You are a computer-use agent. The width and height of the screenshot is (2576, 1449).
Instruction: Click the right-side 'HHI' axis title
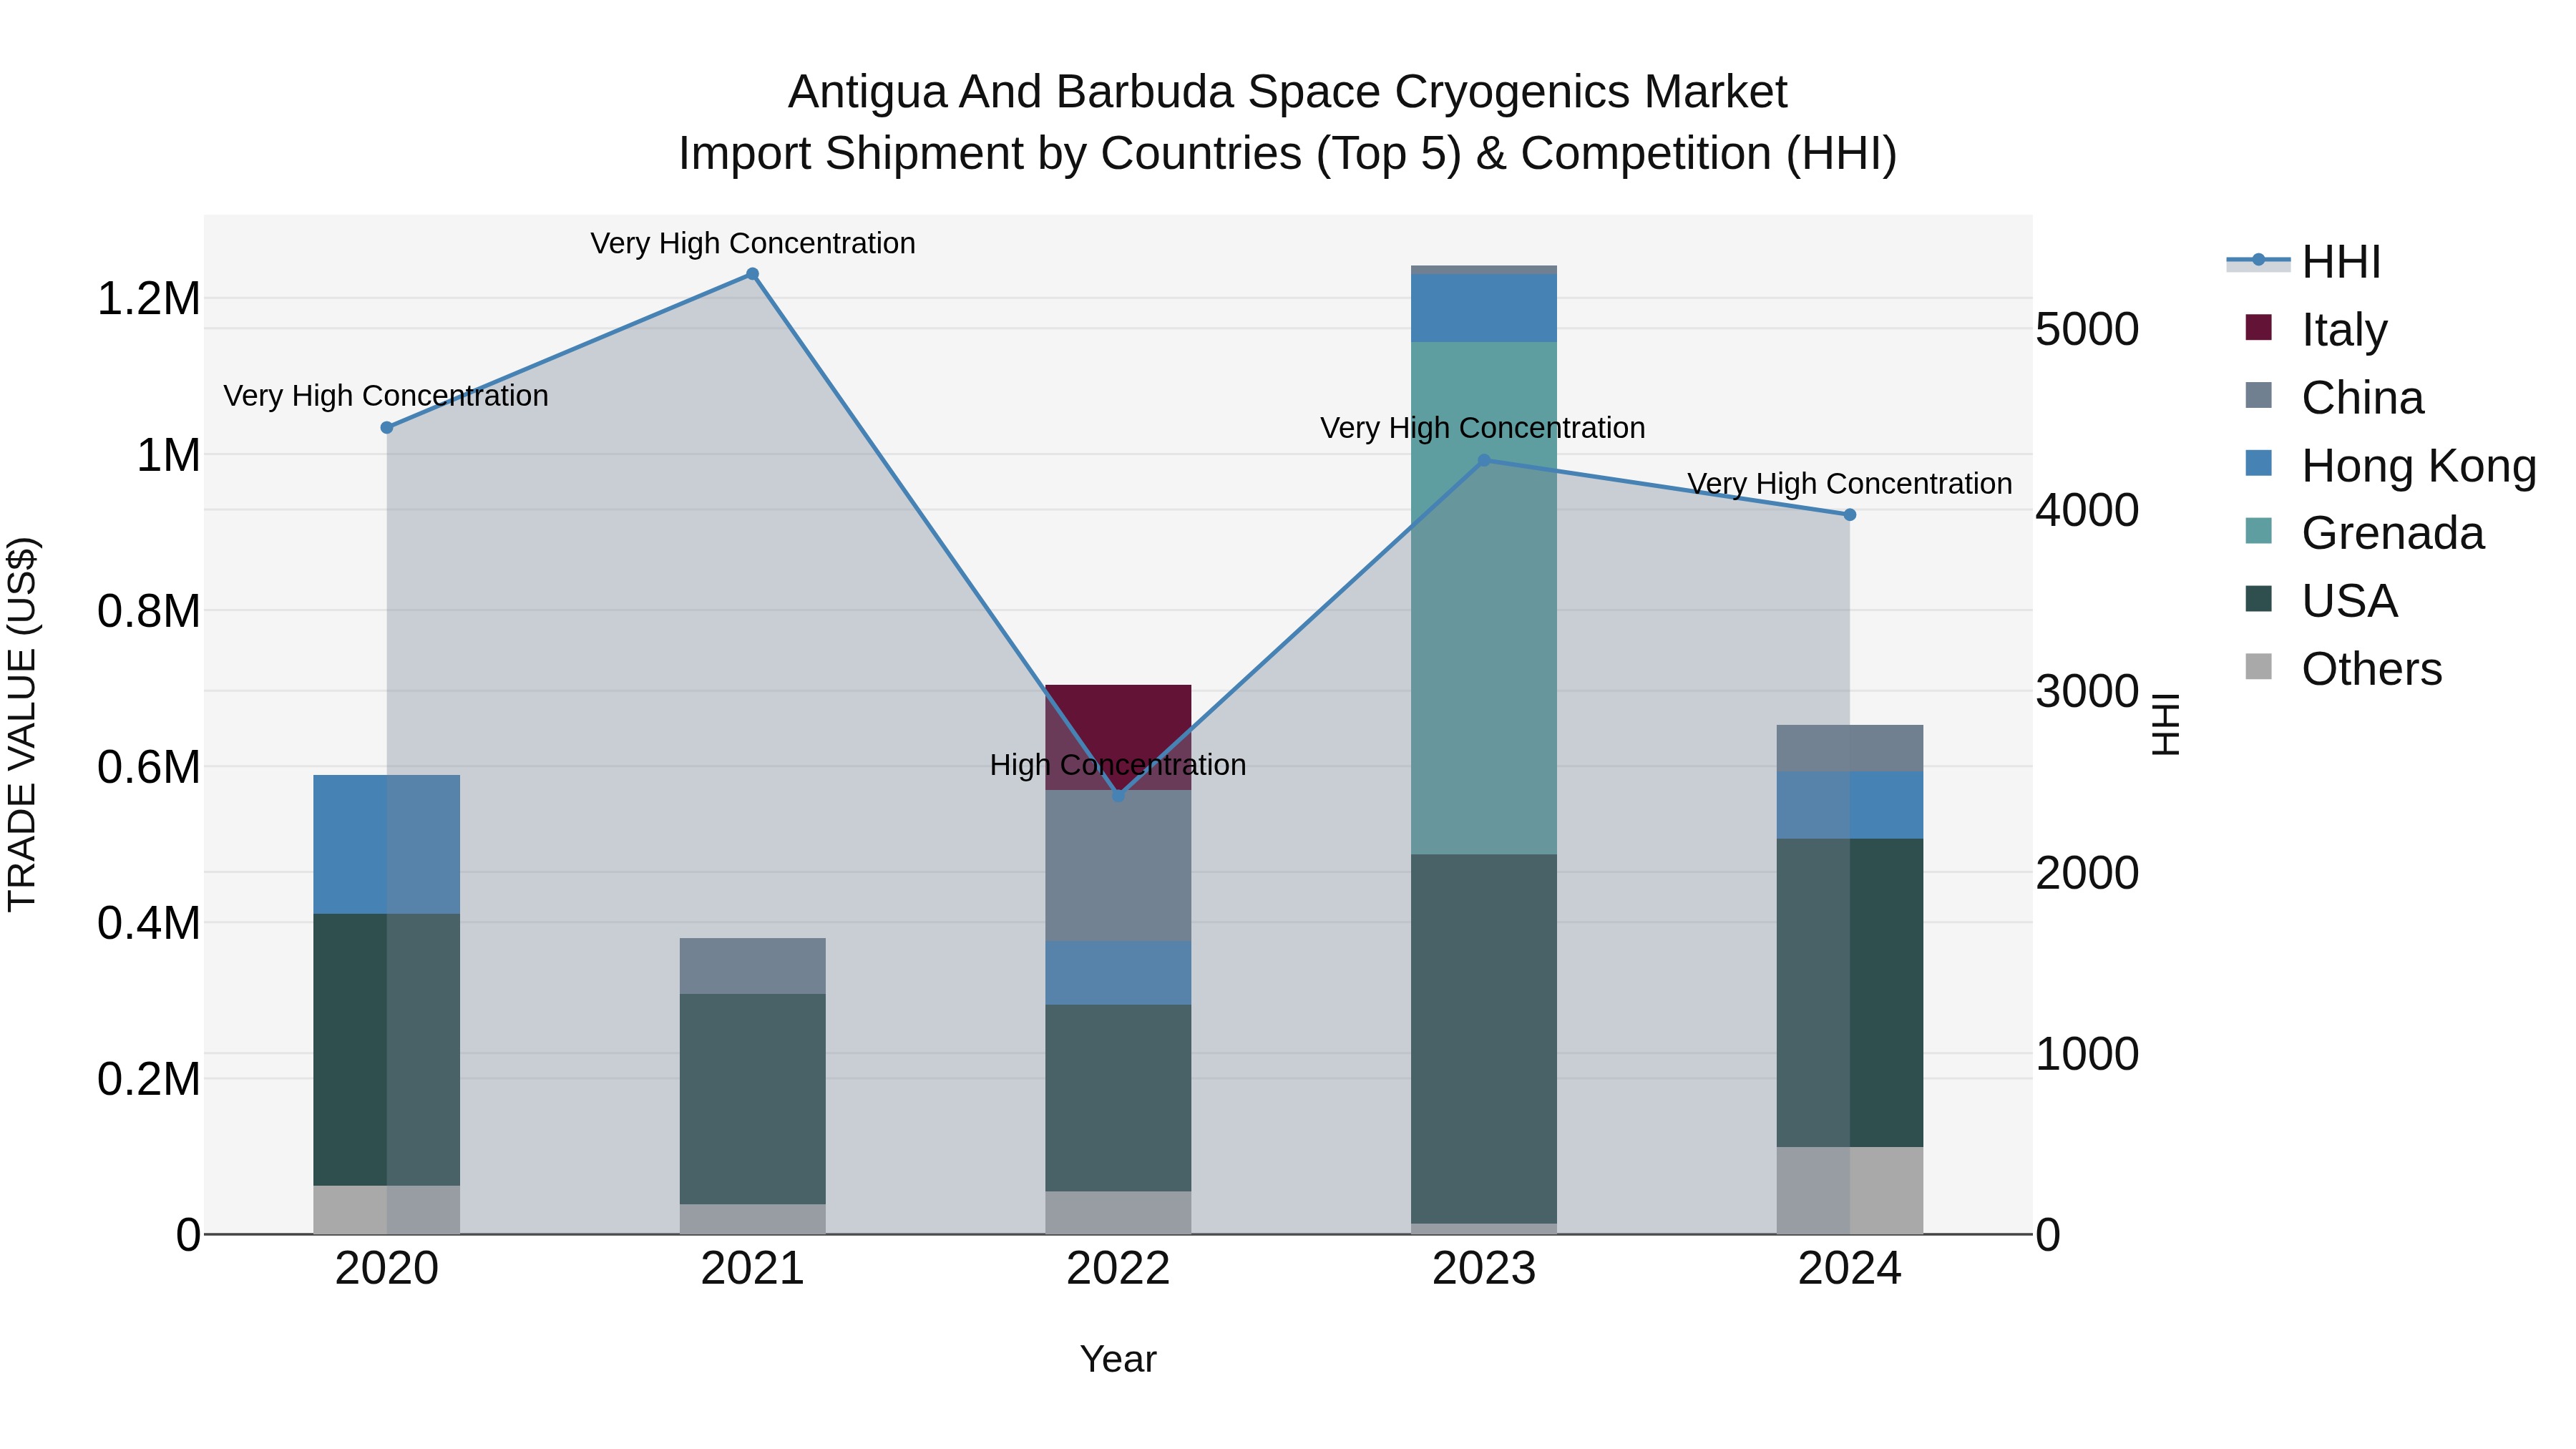tap(2165, 724)
